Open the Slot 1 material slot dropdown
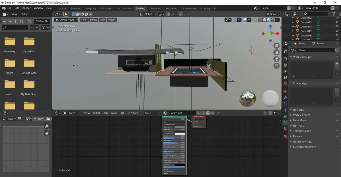This screenshot has height=177, width=341. [153, 113]
